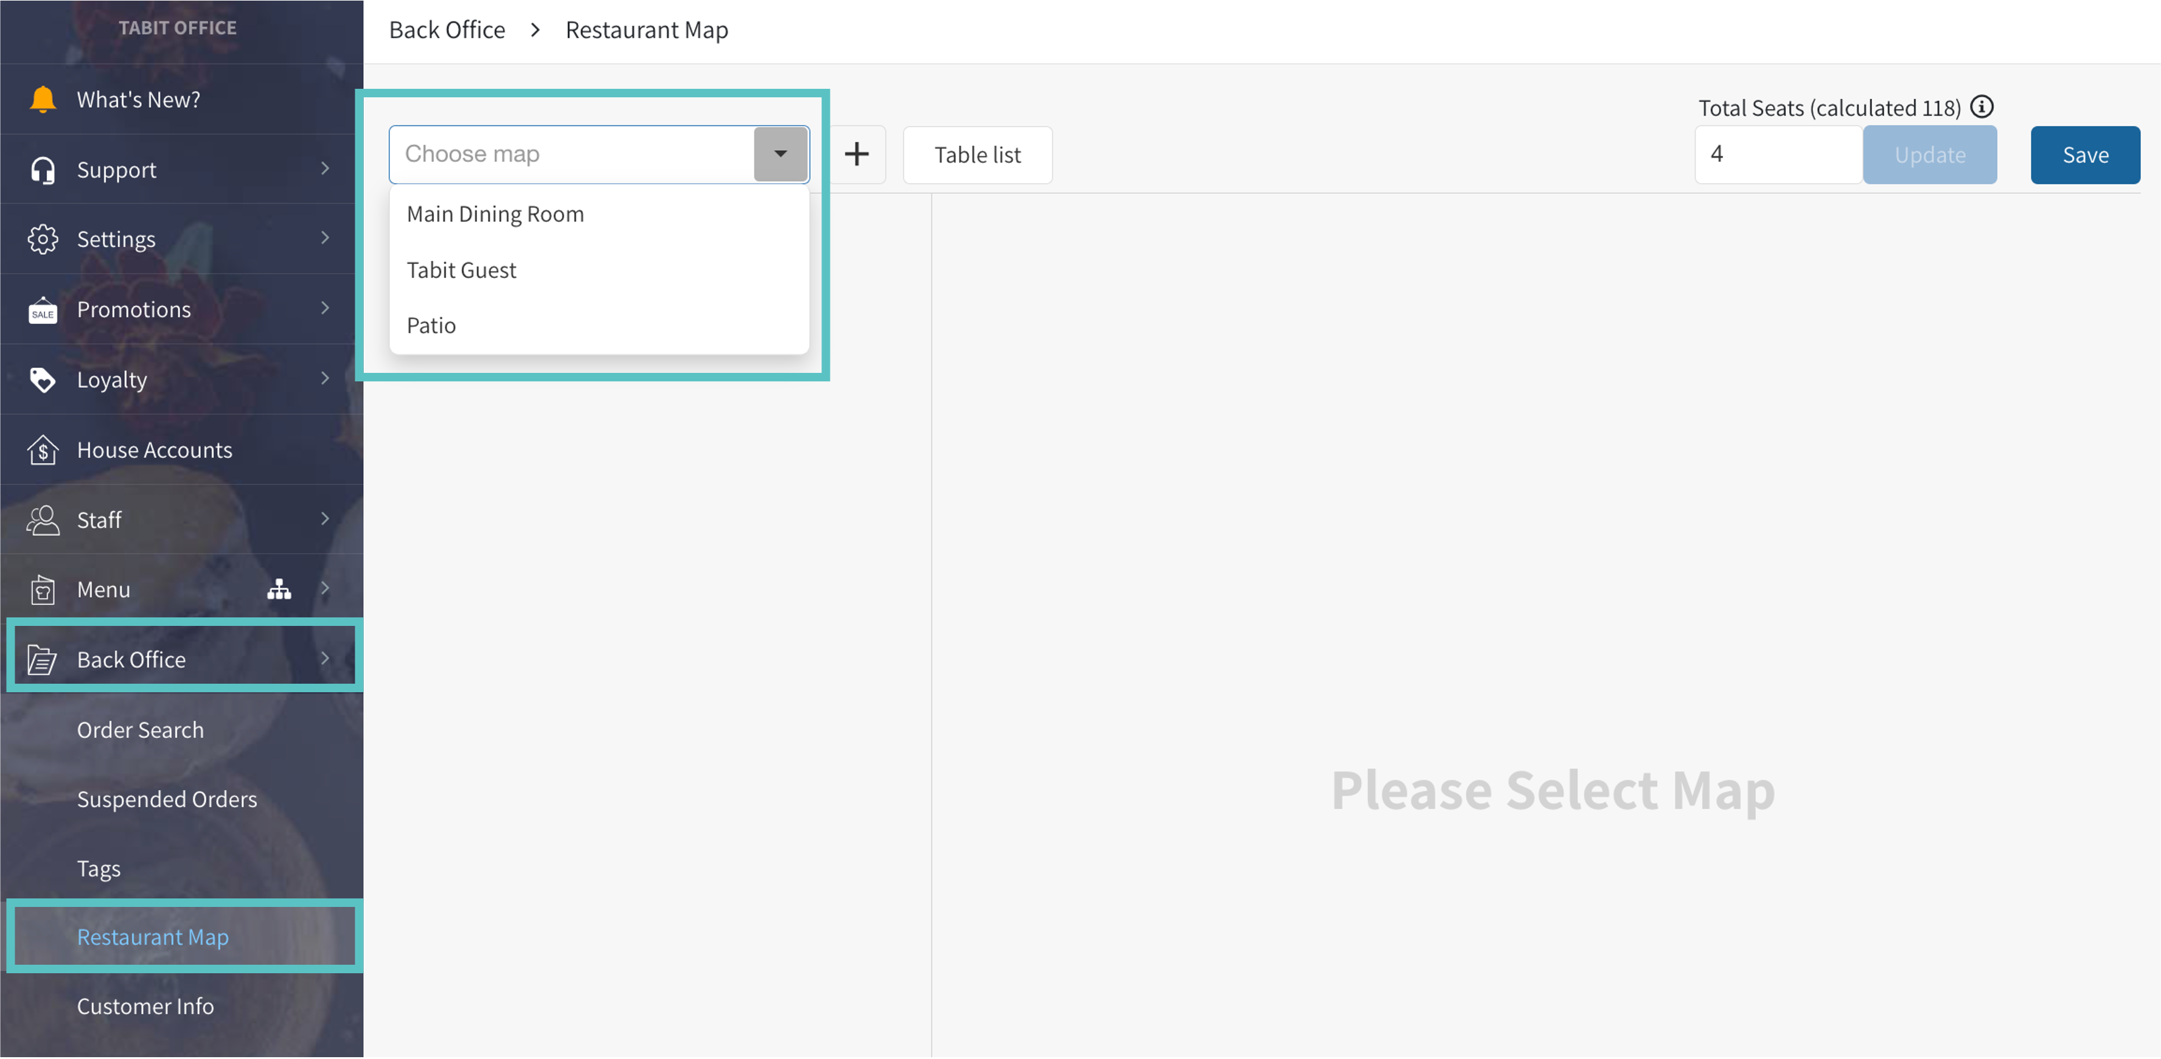Click the Loyalty tag icon
2161x1059 pixels.
(43, 380)
